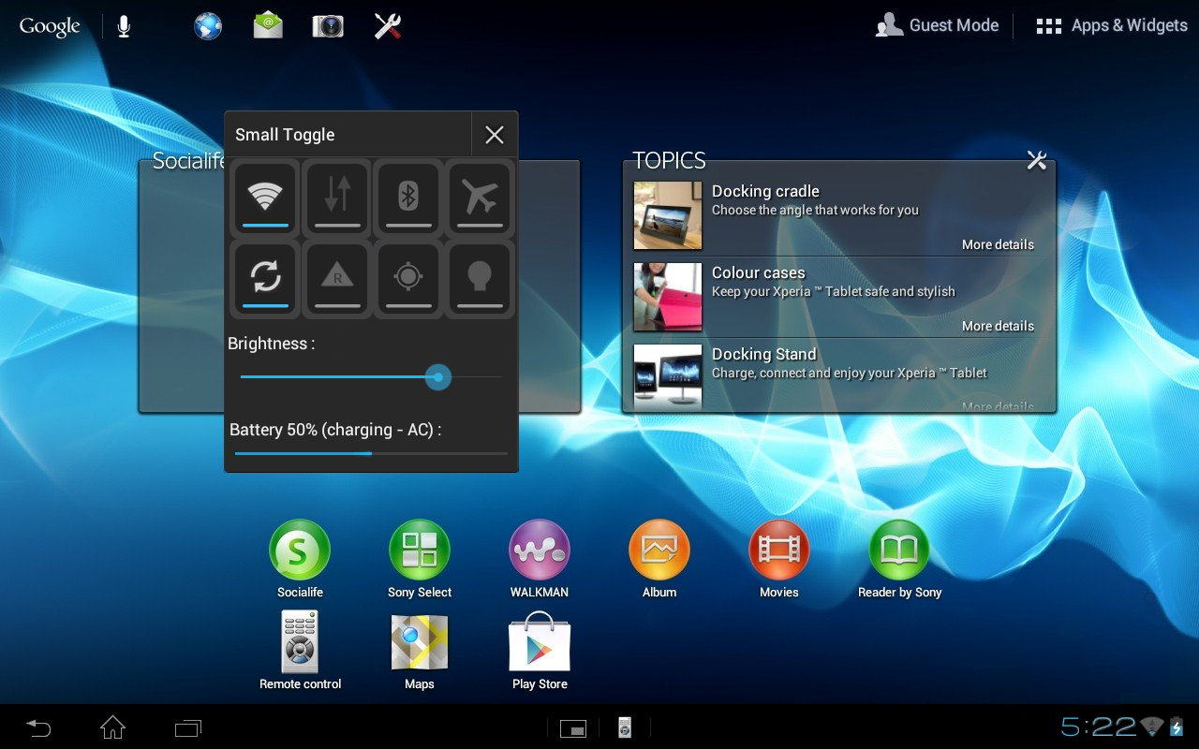Enable Airplane mode toggle
The height and width of the screenshot is (749, 1199).
tap(480, 198)
